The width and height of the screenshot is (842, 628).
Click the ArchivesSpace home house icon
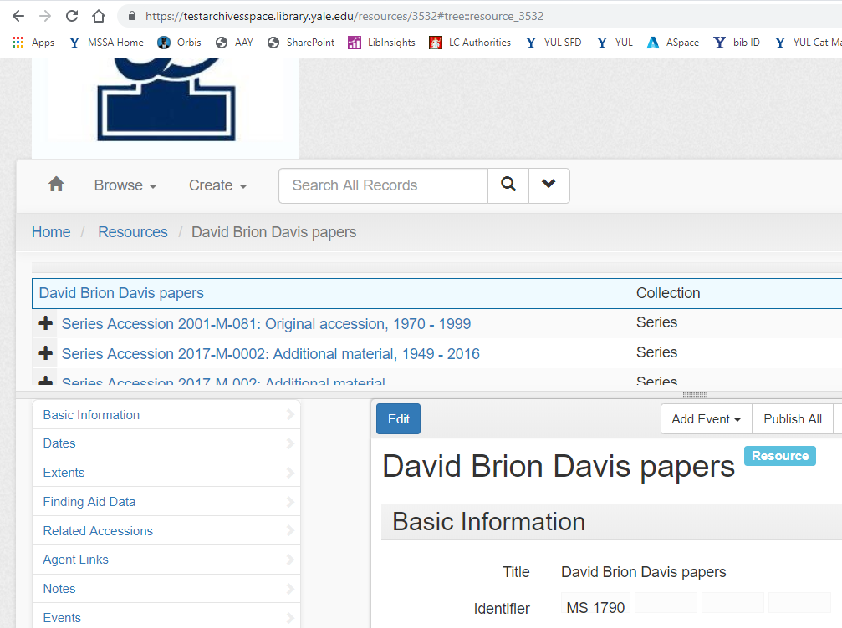(x=56, y=185)
